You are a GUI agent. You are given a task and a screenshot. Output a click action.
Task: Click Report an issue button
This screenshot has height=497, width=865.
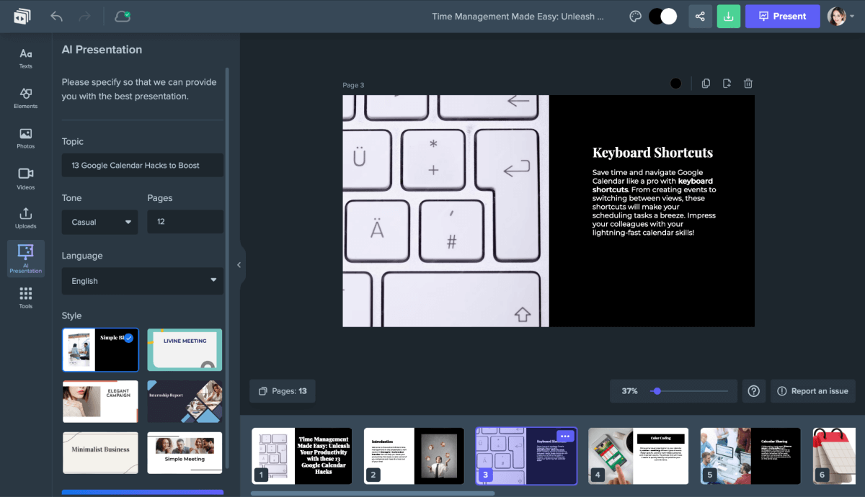(812, 391)
